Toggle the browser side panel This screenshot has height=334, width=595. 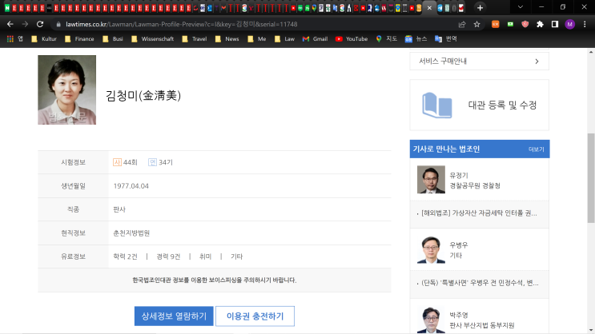click(x=555, y=24)
